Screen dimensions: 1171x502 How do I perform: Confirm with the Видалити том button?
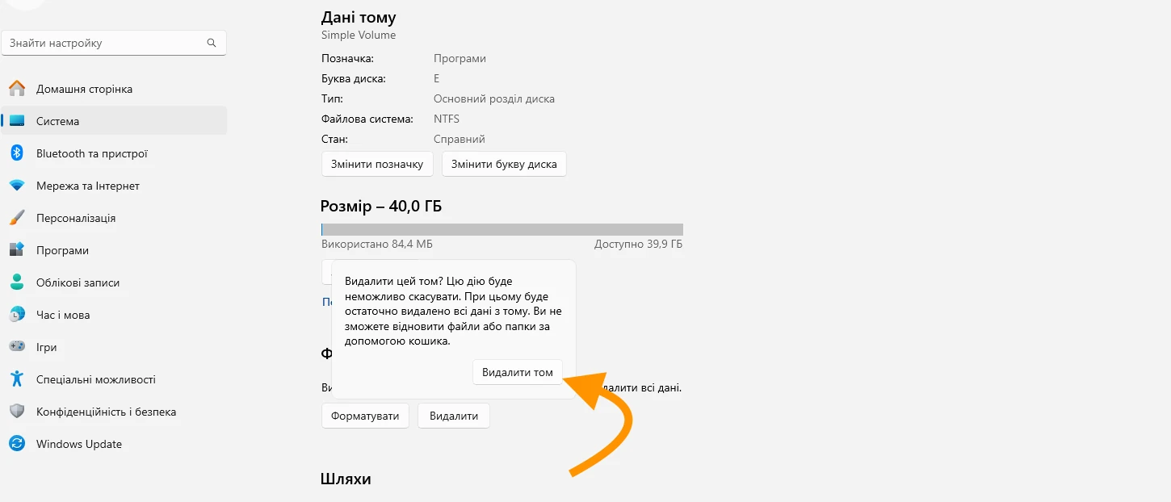click(518, 372)
